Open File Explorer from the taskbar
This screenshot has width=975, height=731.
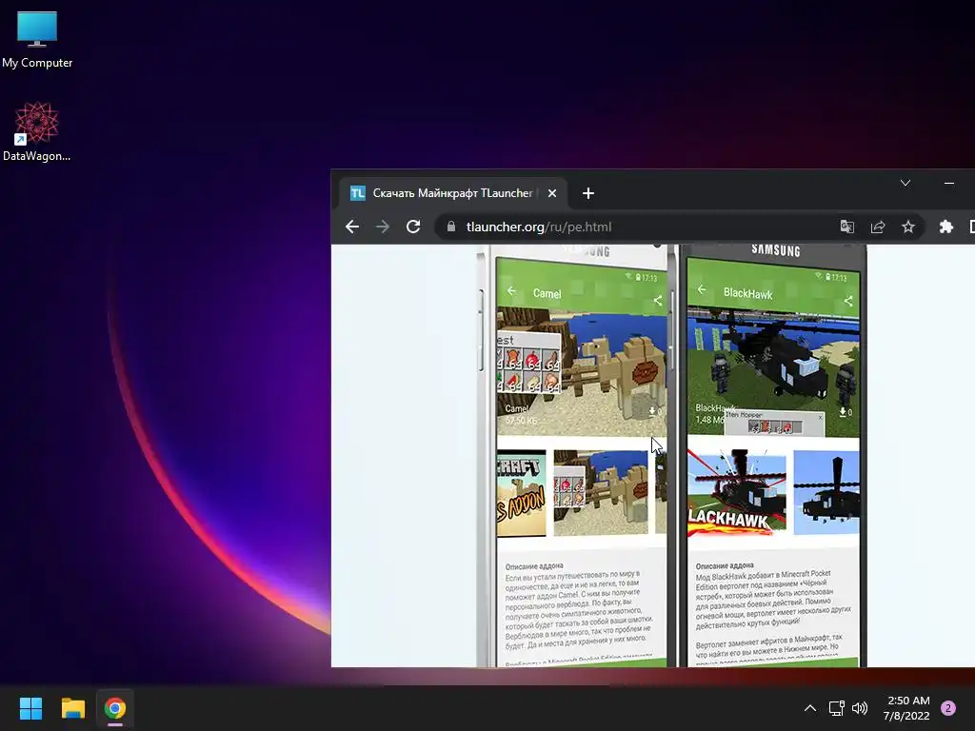point(72,708)
